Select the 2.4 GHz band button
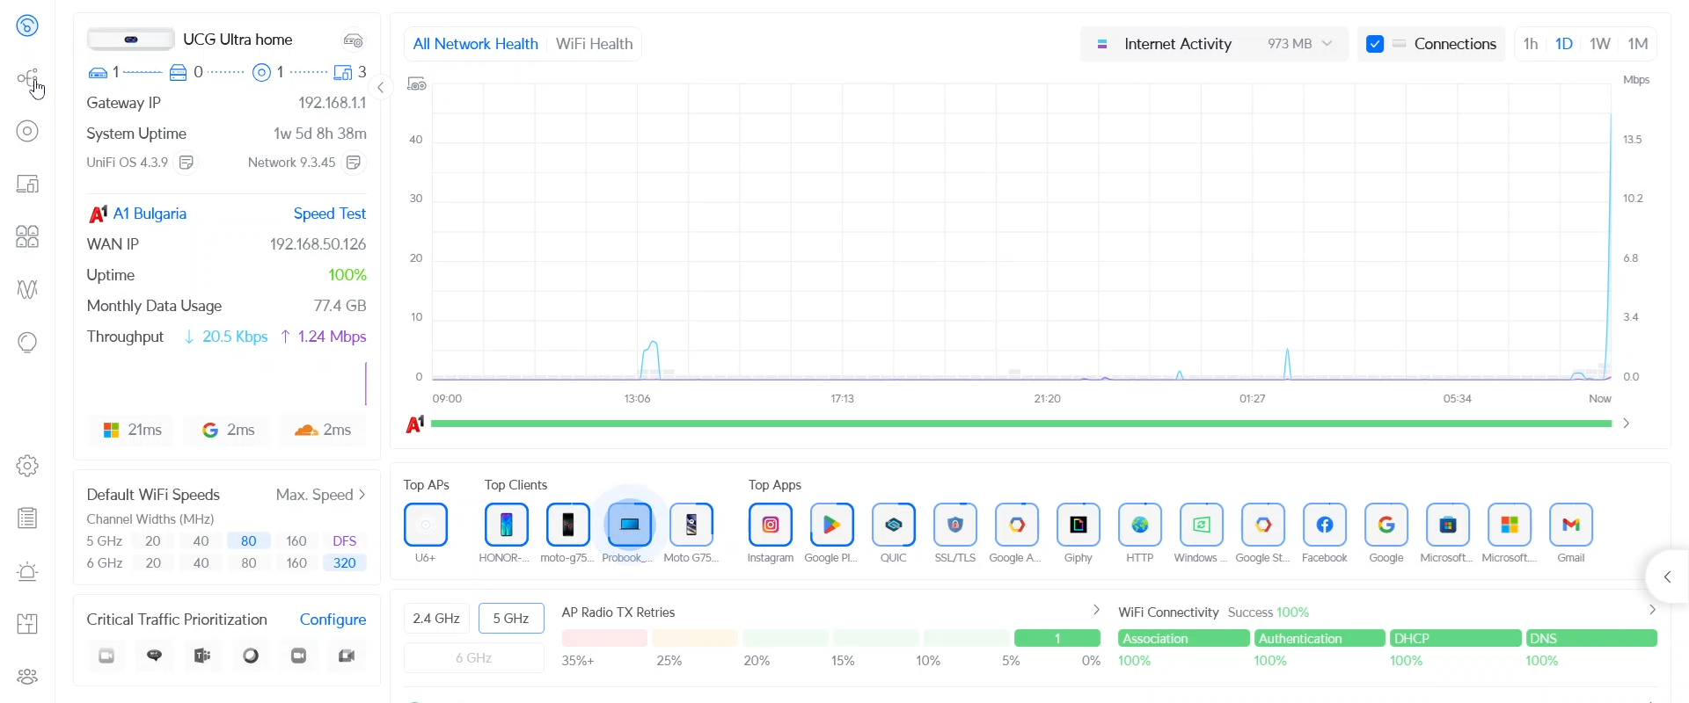 coord(436,619)
